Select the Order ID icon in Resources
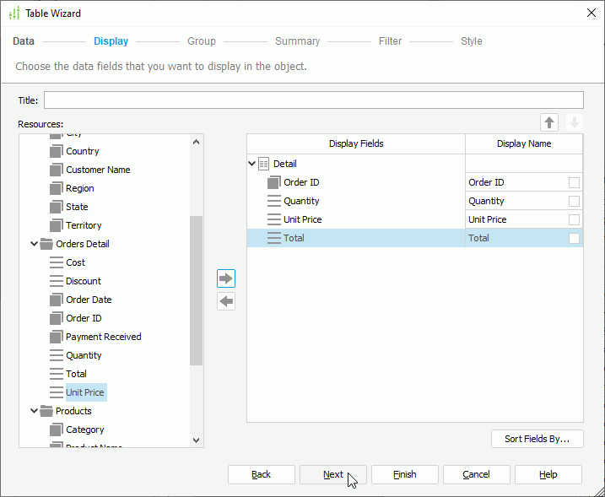 tap(57, 318)
